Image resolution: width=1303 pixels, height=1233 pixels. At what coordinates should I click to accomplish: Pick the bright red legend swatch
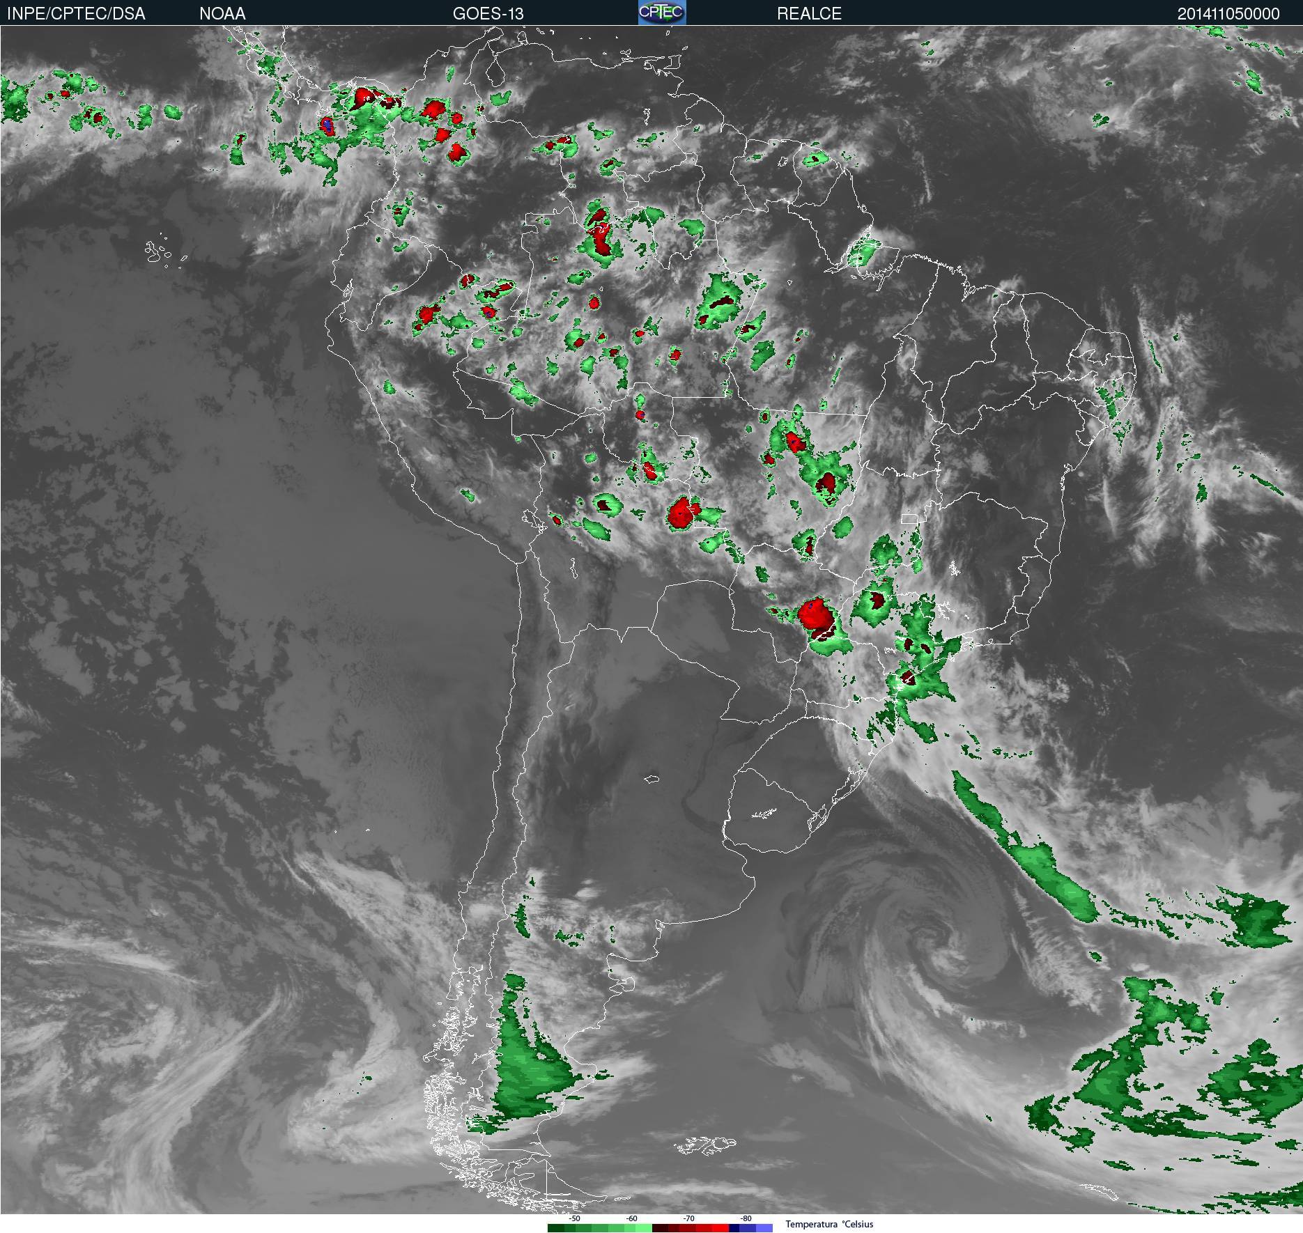[x=720, y=1228]
